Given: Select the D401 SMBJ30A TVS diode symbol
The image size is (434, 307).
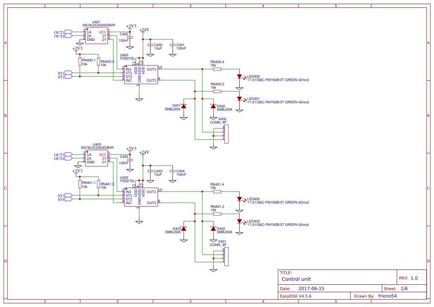Looking at the screenshot, I should point(183,107).
